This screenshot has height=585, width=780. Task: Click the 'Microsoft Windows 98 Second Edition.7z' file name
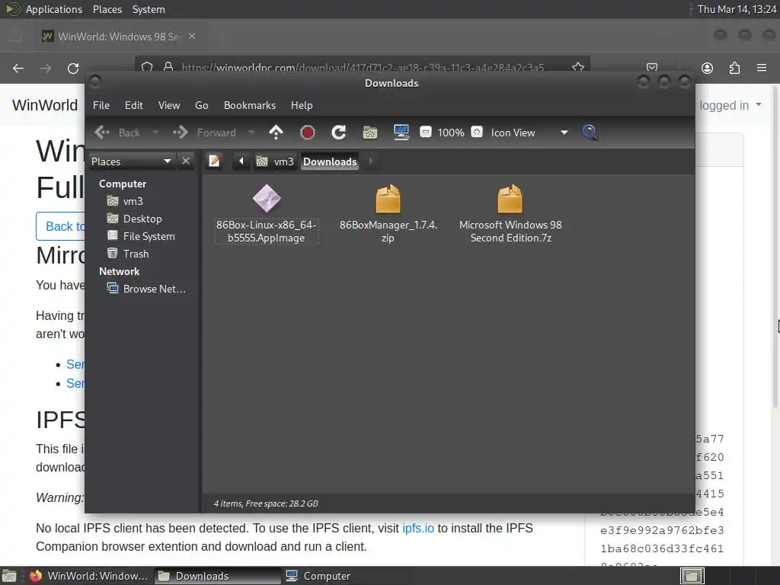click(511, 232)
